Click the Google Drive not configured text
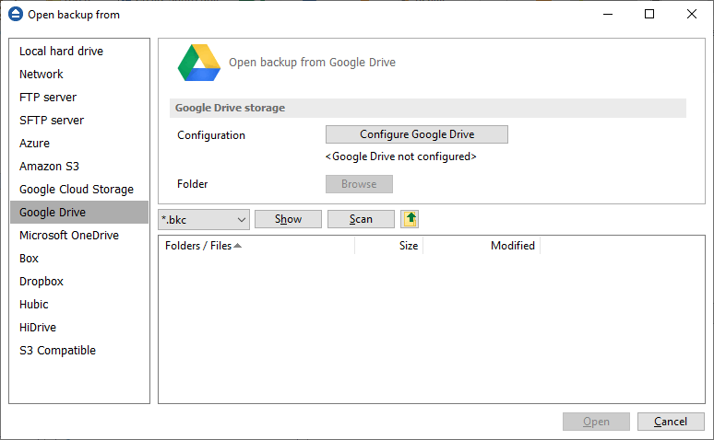714x440 pixels. (400, 156)
